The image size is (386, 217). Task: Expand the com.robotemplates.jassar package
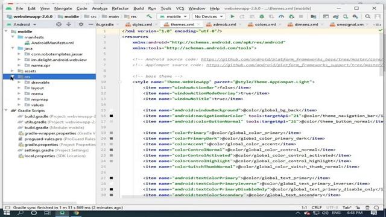(x=19, y=54)
